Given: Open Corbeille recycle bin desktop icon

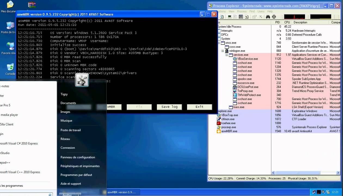Looking at the screenshot, I should [x=10, y=67].
